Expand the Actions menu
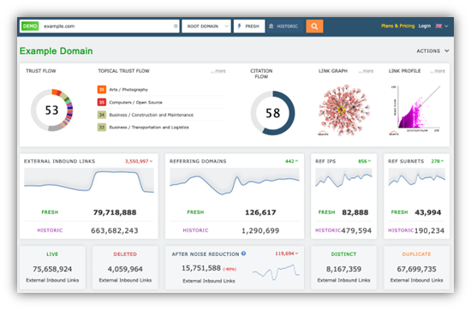Screen dimensions: 471x310 (432, 51)
